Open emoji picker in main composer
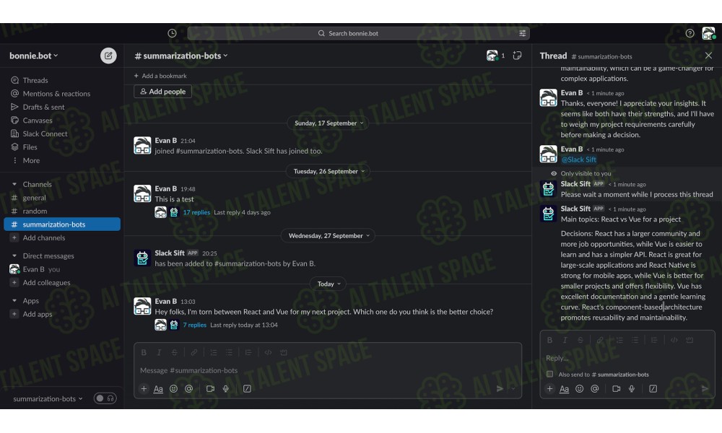 tap(173, 389)
